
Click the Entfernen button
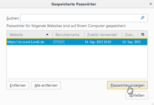18,85
